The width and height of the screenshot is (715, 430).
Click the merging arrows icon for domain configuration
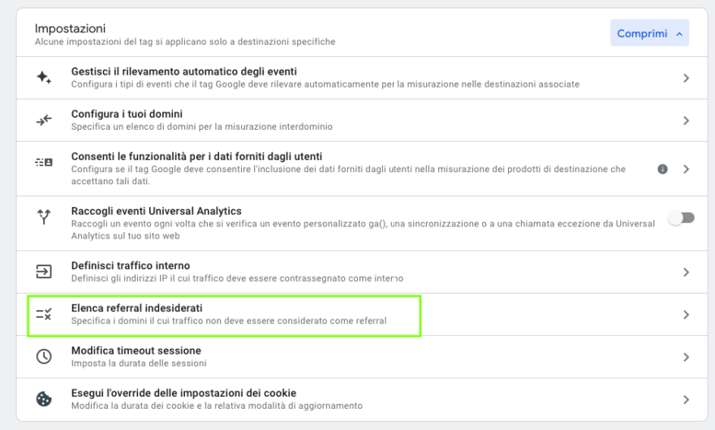pos(44,120)
